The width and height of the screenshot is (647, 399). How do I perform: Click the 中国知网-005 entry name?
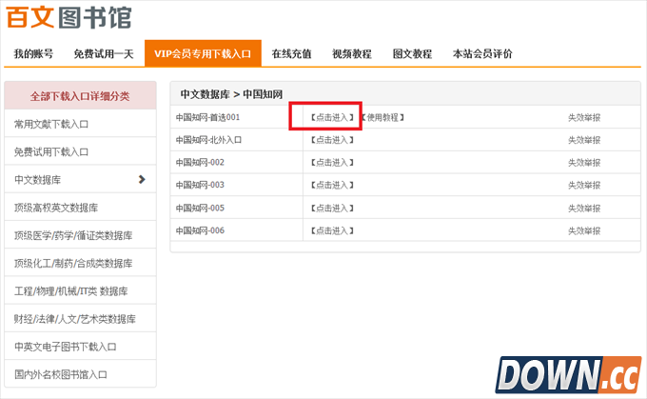[x=200, y=208]
